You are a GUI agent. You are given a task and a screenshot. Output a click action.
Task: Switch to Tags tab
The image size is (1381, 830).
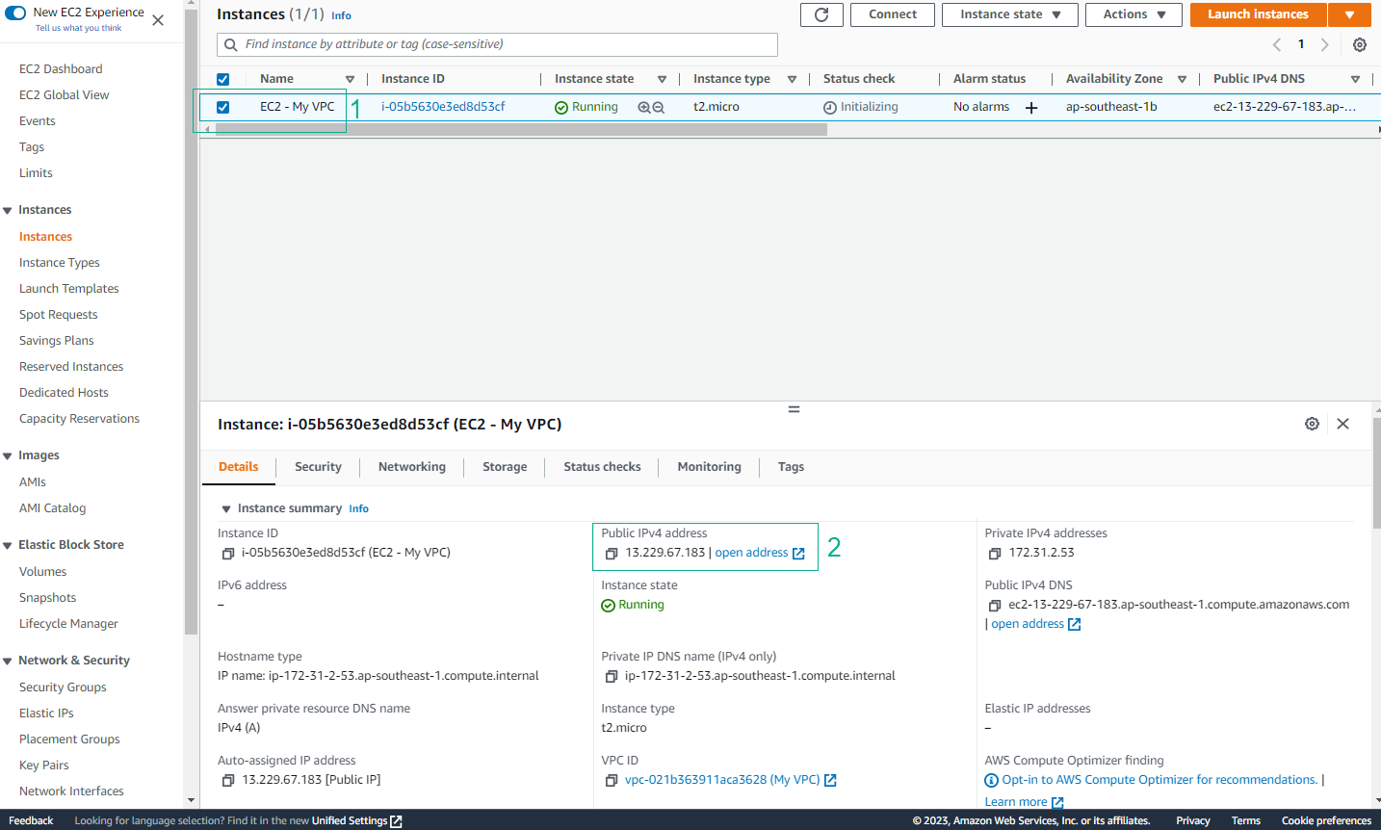pos(791,467)
